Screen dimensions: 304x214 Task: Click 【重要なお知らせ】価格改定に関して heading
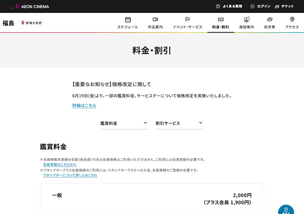(x=111, y=84)
